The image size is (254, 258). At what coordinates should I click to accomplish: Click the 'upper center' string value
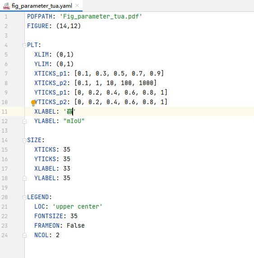[x=78, y=207]
